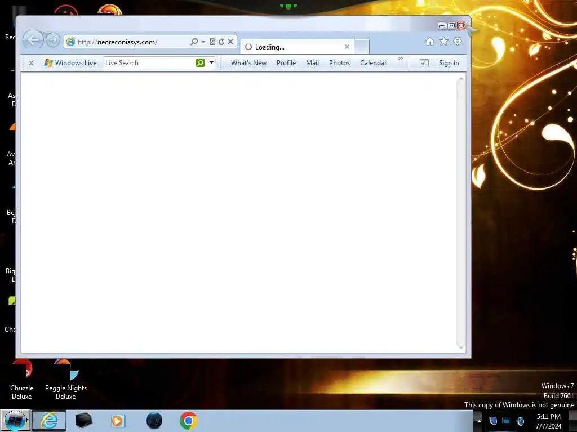Select the Loading... tab
Viewport: 577px width, 432px height.
click(x=296, y=47)
